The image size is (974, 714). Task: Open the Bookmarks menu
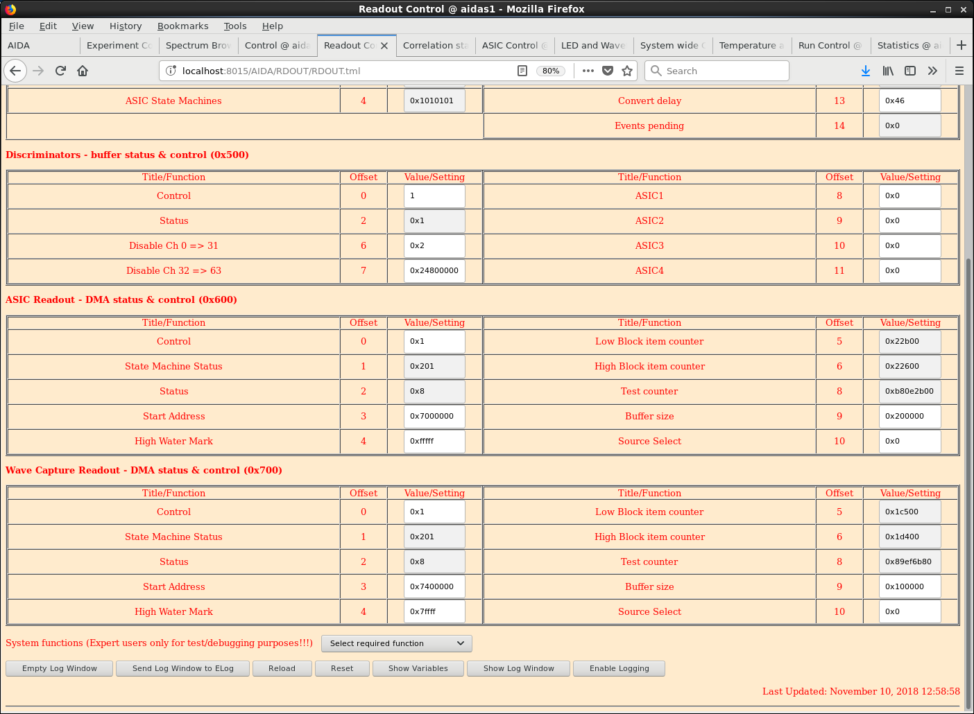(x=182, y=26)
